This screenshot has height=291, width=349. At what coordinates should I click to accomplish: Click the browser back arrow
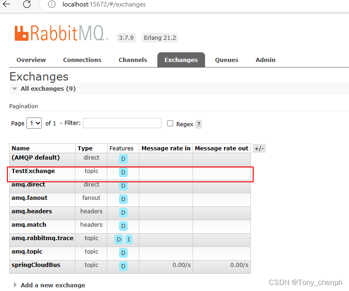coord(6,4)
